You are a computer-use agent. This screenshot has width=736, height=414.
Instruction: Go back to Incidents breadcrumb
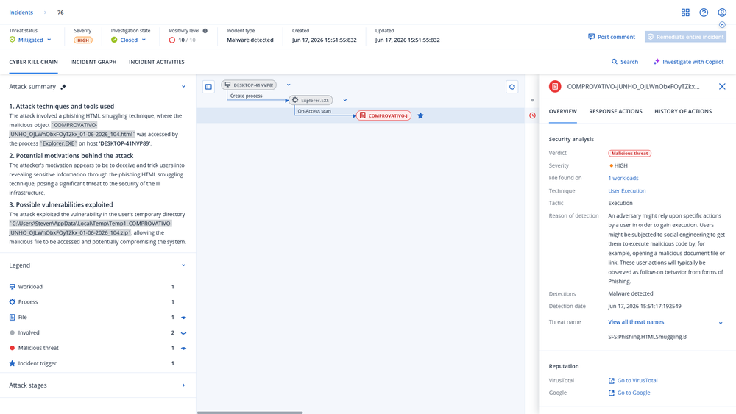21,13
